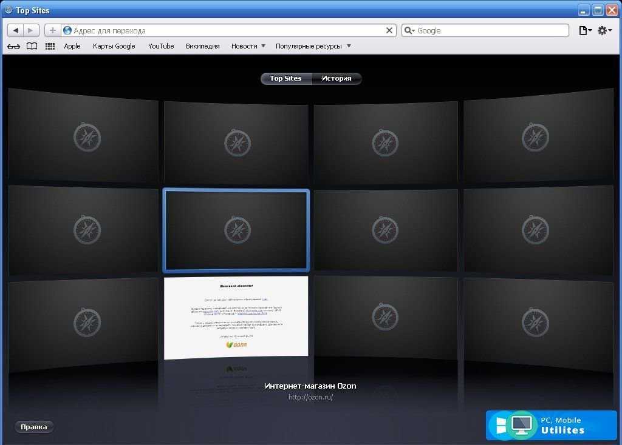Open the page menu dropdown
Screen dimensions: 622x445
(x=585, y=30)
